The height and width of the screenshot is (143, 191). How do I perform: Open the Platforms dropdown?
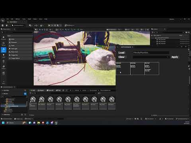[70, 25]
